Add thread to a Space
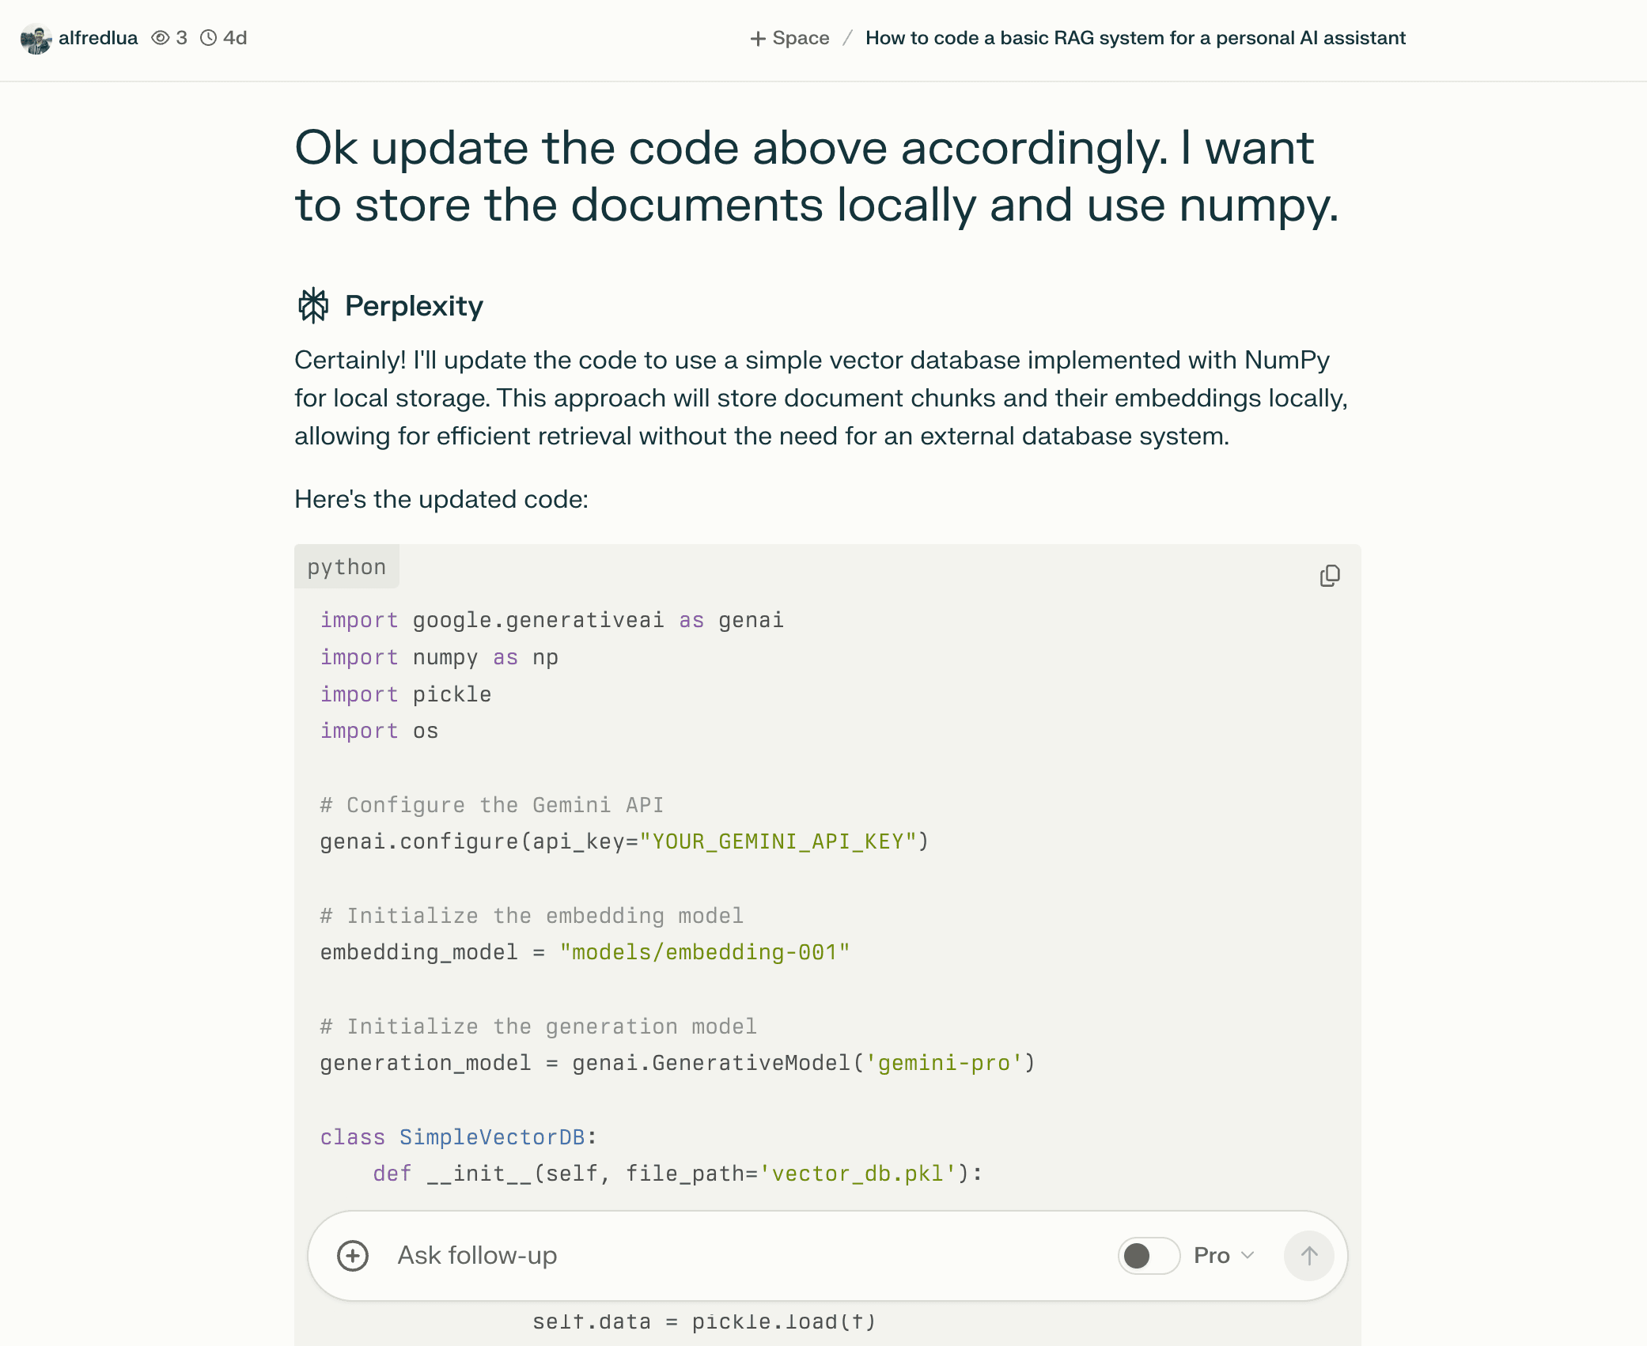The image size is (1647, 1346). (789, 38)
